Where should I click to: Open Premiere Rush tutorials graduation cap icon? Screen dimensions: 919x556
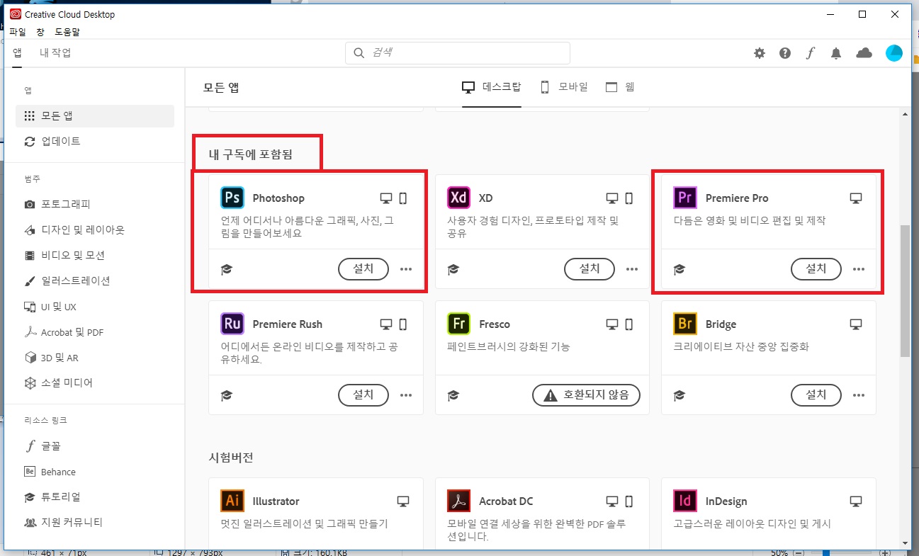point(227,395)
